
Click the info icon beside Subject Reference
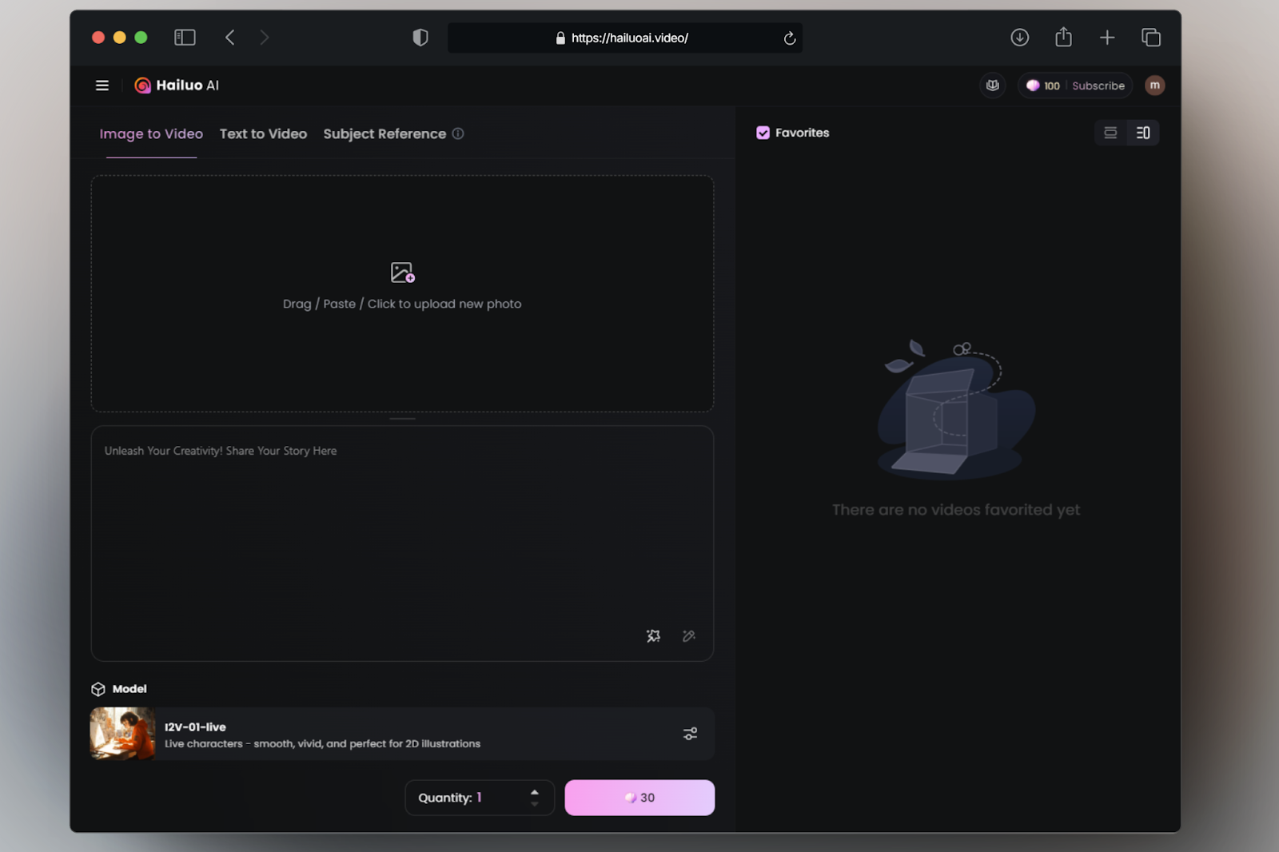458,133
